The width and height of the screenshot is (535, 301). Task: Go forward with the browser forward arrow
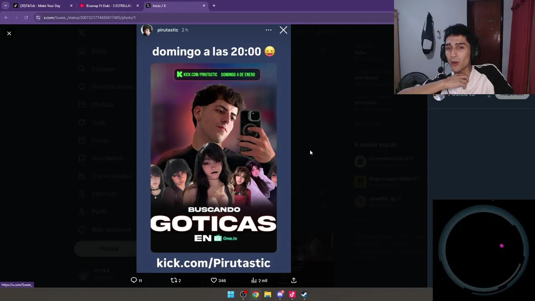point(16,18)
